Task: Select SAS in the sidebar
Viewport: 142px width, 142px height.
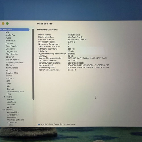Action: coord(8,81)
